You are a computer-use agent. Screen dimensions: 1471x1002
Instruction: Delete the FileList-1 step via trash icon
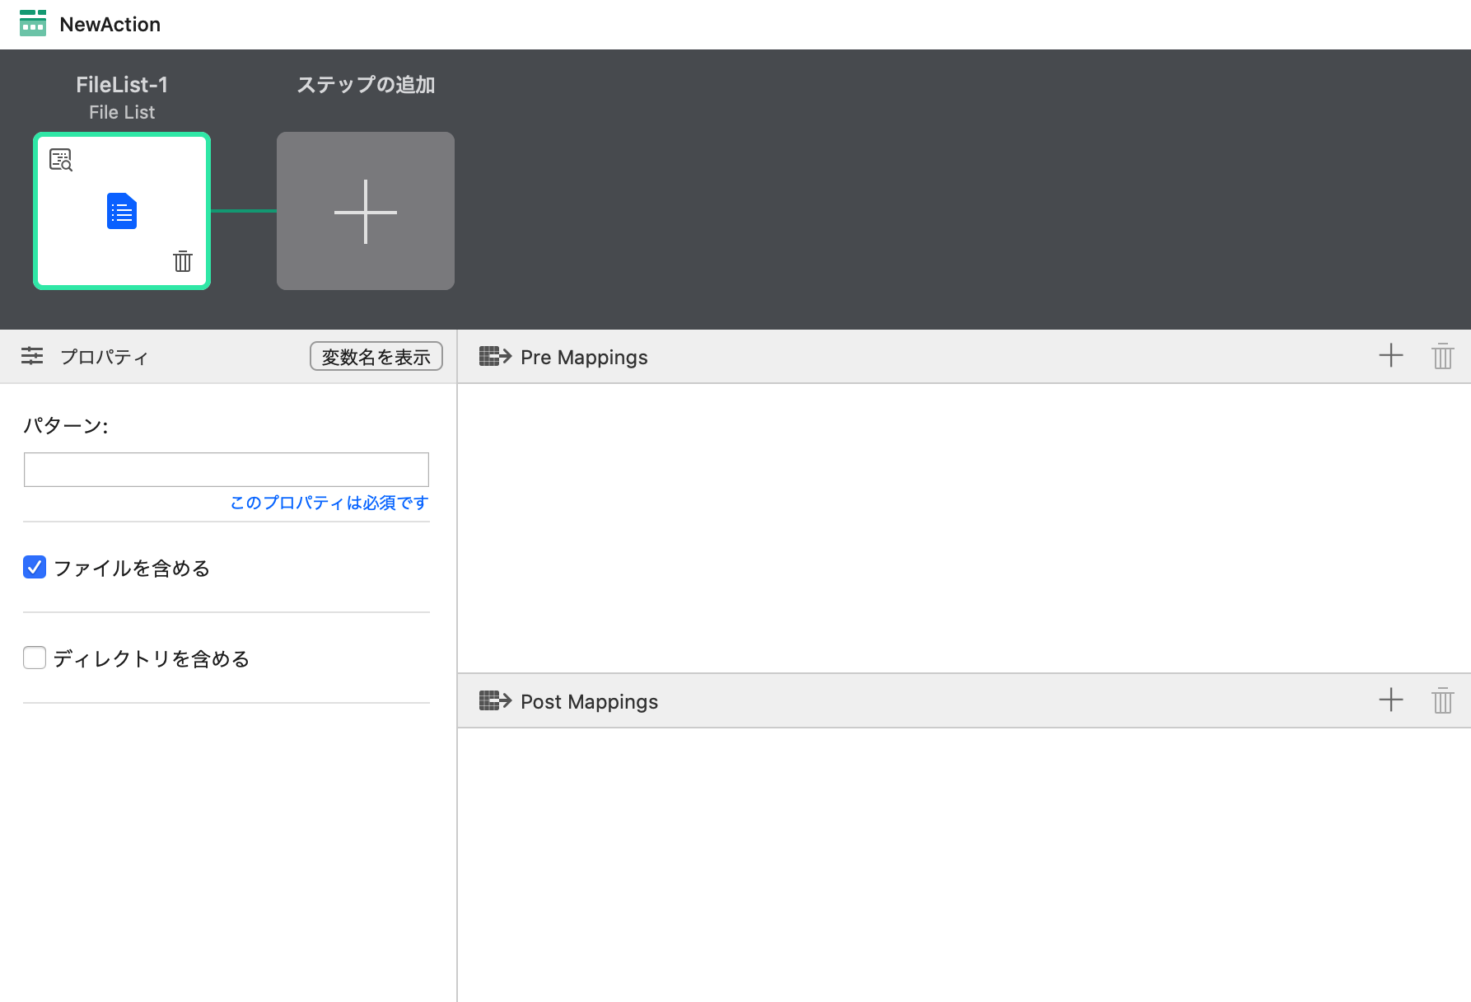pos(183,262)
